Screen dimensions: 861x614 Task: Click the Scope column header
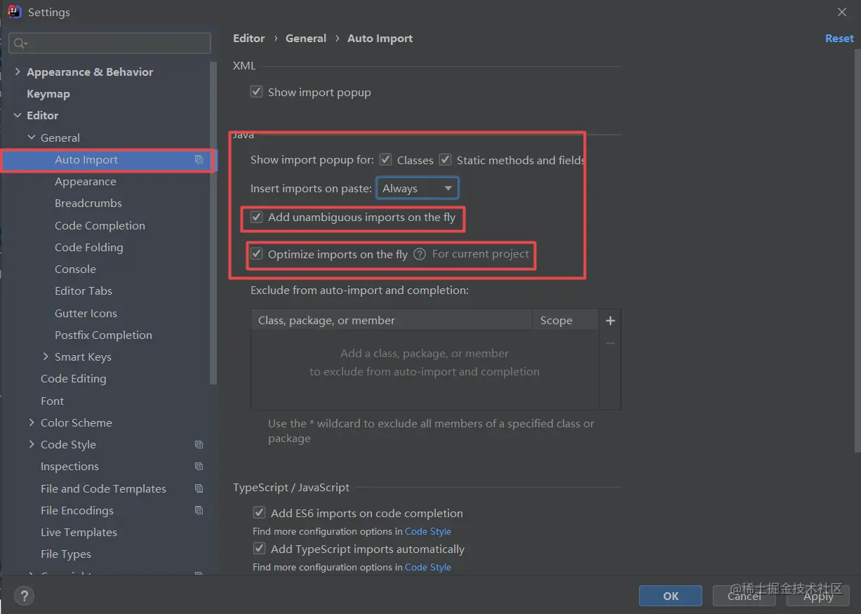tap(565, 321)
